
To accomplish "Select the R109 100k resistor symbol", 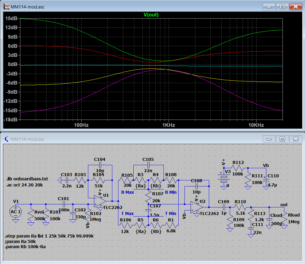I will [x=230, y=221].
